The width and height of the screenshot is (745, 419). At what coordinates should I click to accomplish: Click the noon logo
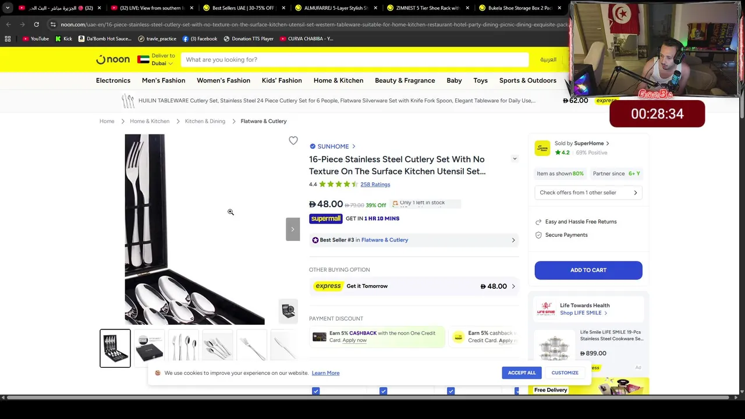[113, 59]
